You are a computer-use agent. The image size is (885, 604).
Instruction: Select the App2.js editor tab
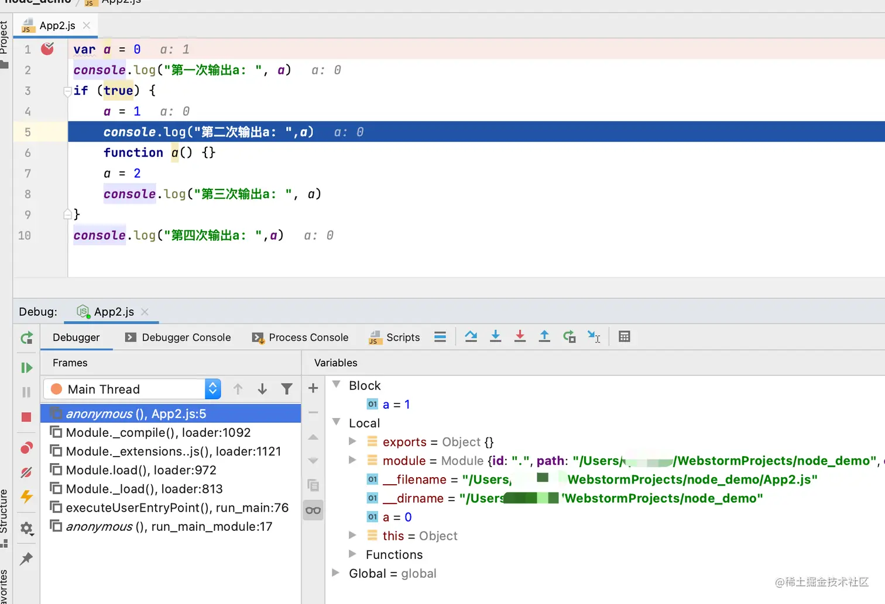[57, 26]
